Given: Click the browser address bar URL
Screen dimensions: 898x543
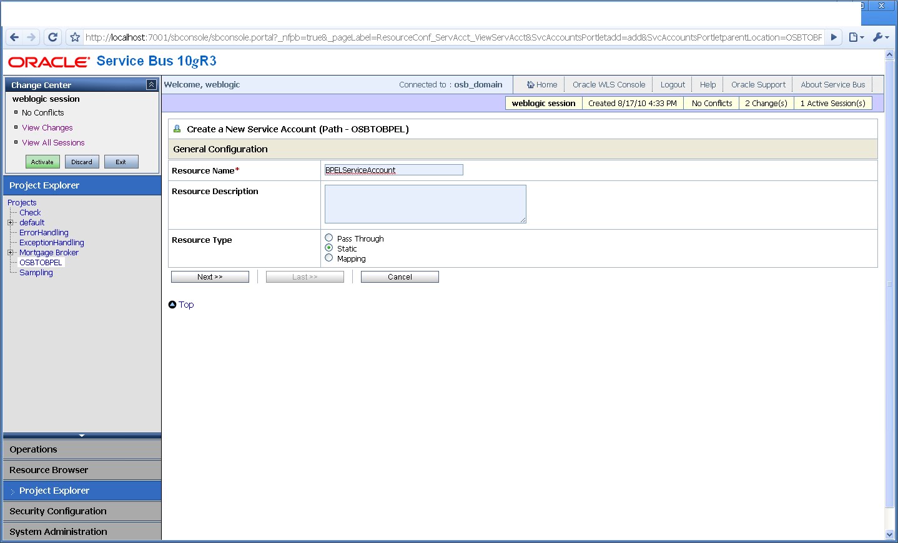Looking at the screenshot, I should coord(453,37).
